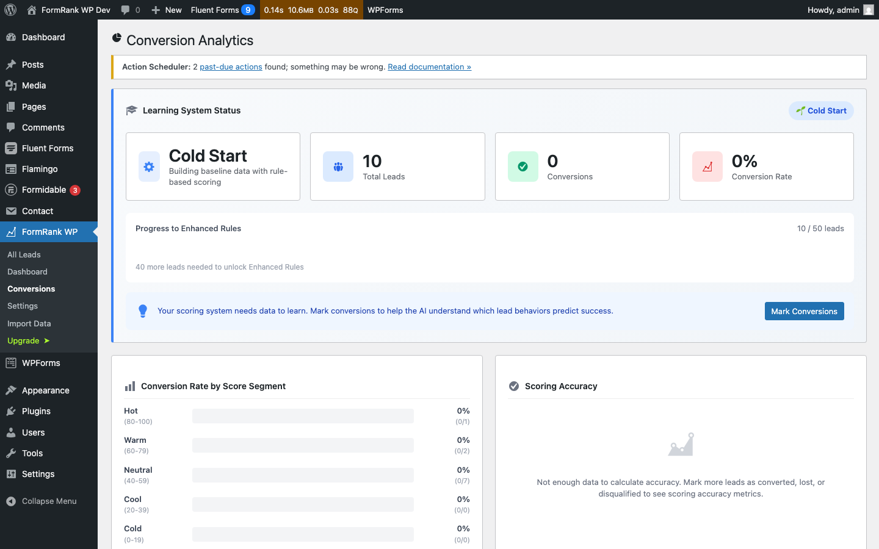Image resolution: width=879 pixels, height=549 pixels.
Task: Open the WPForms menu in the admin bar
Action: point(385,10)
